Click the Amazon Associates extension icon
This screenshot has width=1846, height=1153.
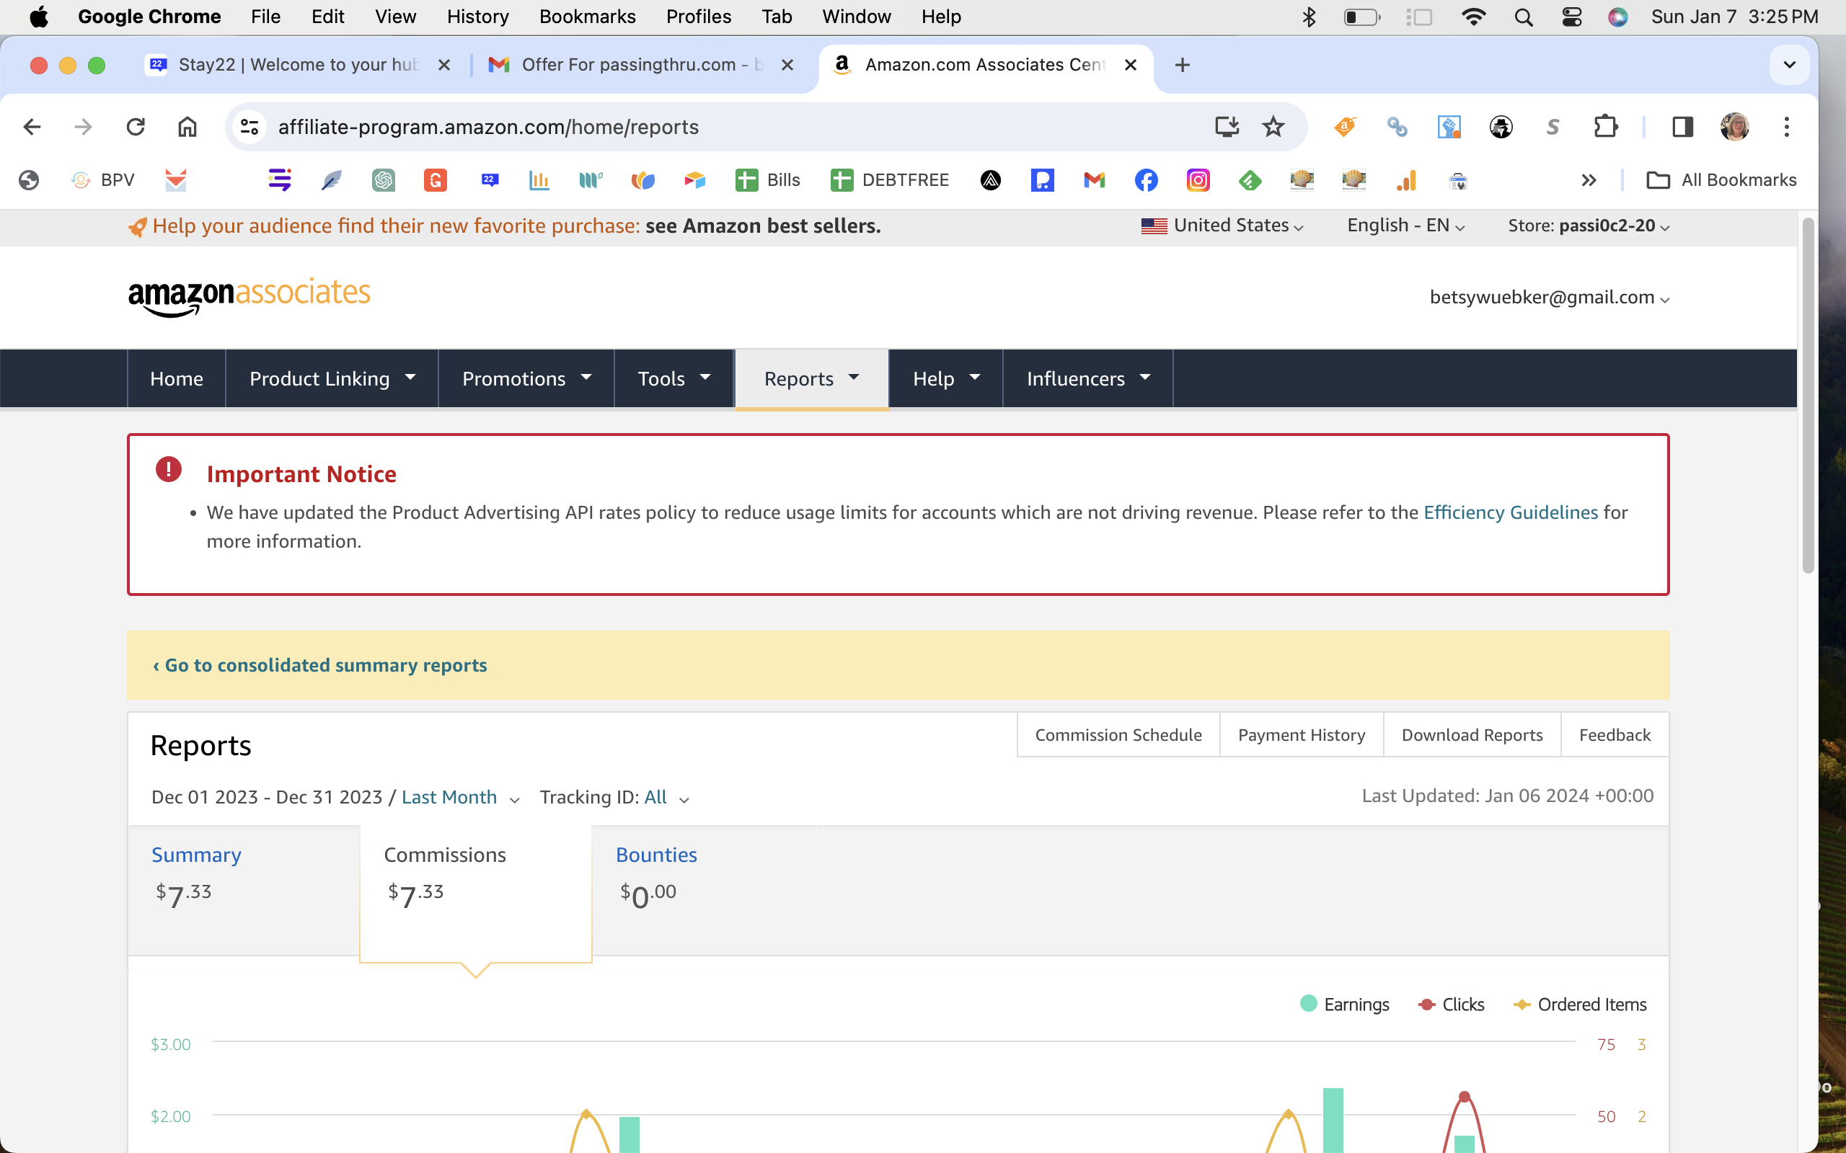(1345, 127)
